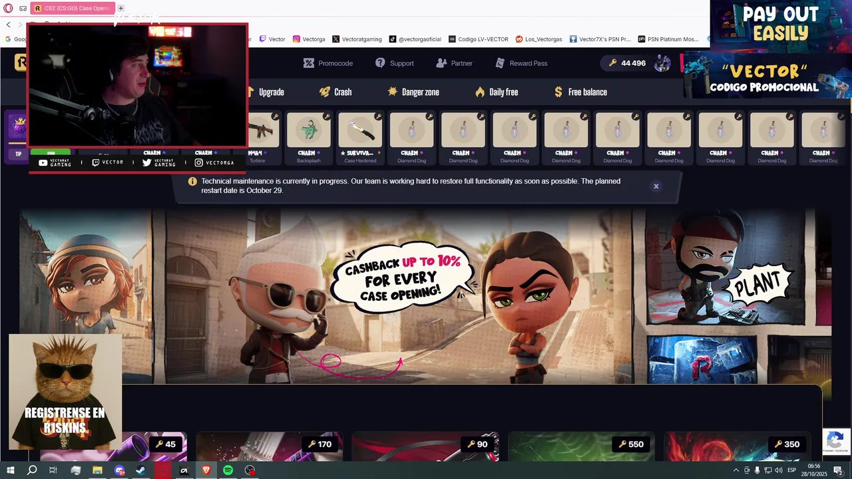Select the Charm Backsplash drop card
This screenshot has width=852, height=479.
309,138
